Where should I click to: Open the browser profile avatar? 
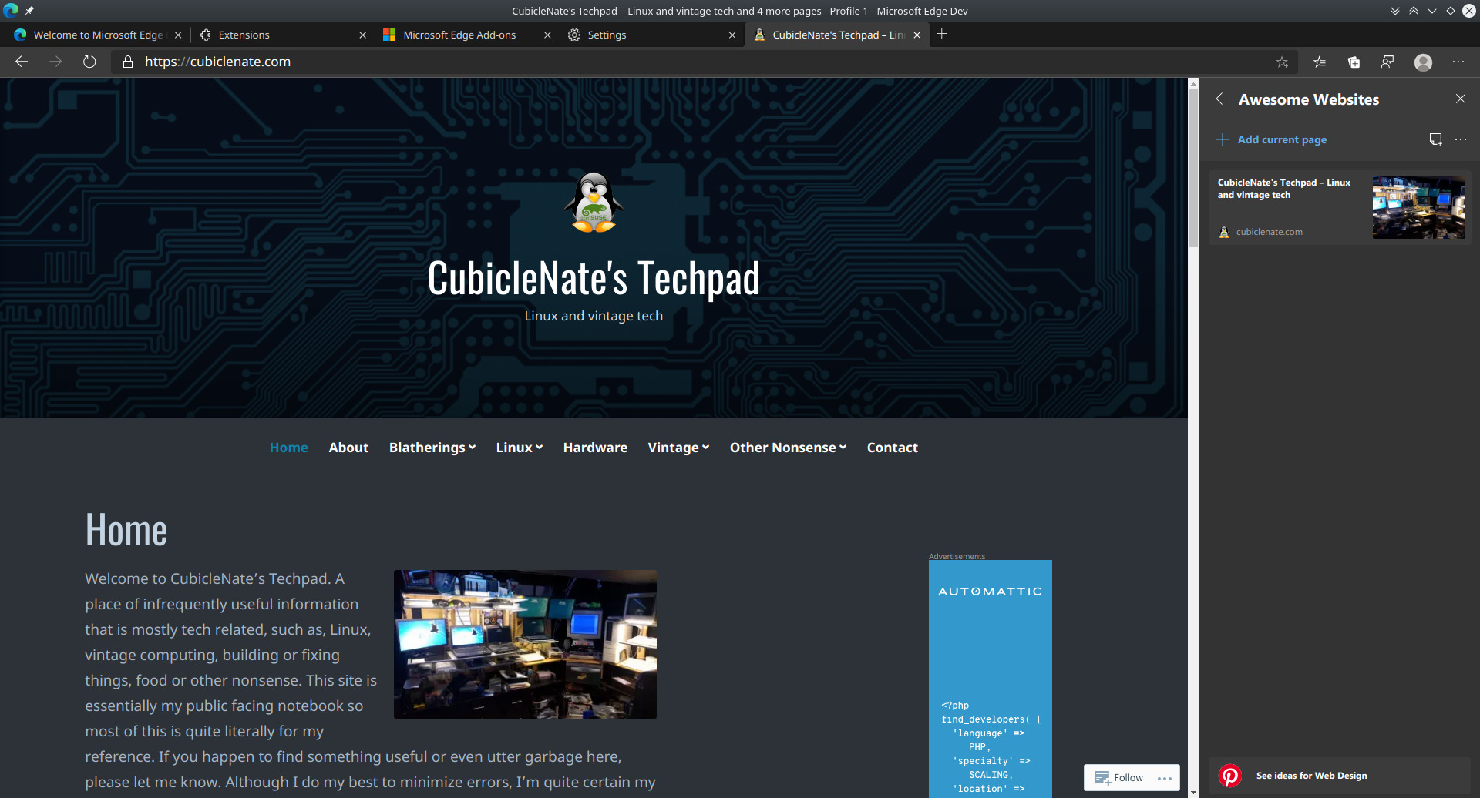pos(1423,62)
